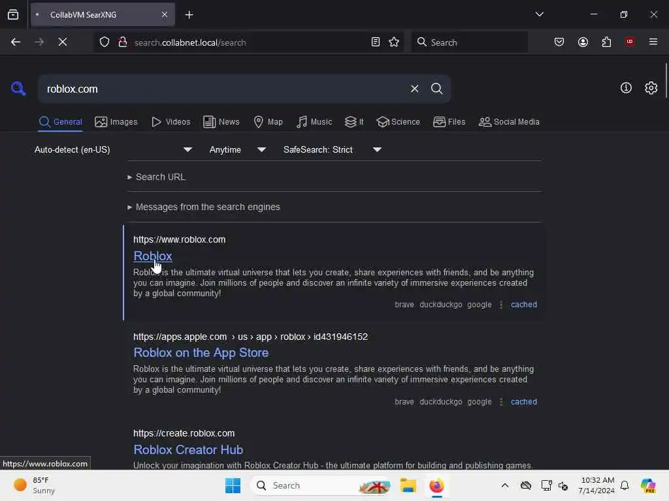Click the page vertical scrollbar
The height and width of the screenshot is (501, 669).
tap(666, 80)
